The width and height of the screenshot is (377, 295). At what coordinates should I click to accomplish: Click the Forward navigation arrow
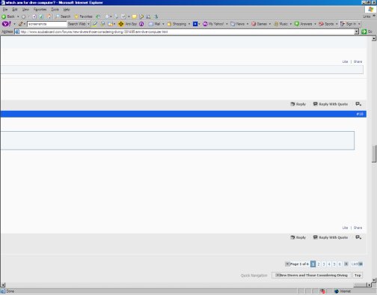(23, 16)
